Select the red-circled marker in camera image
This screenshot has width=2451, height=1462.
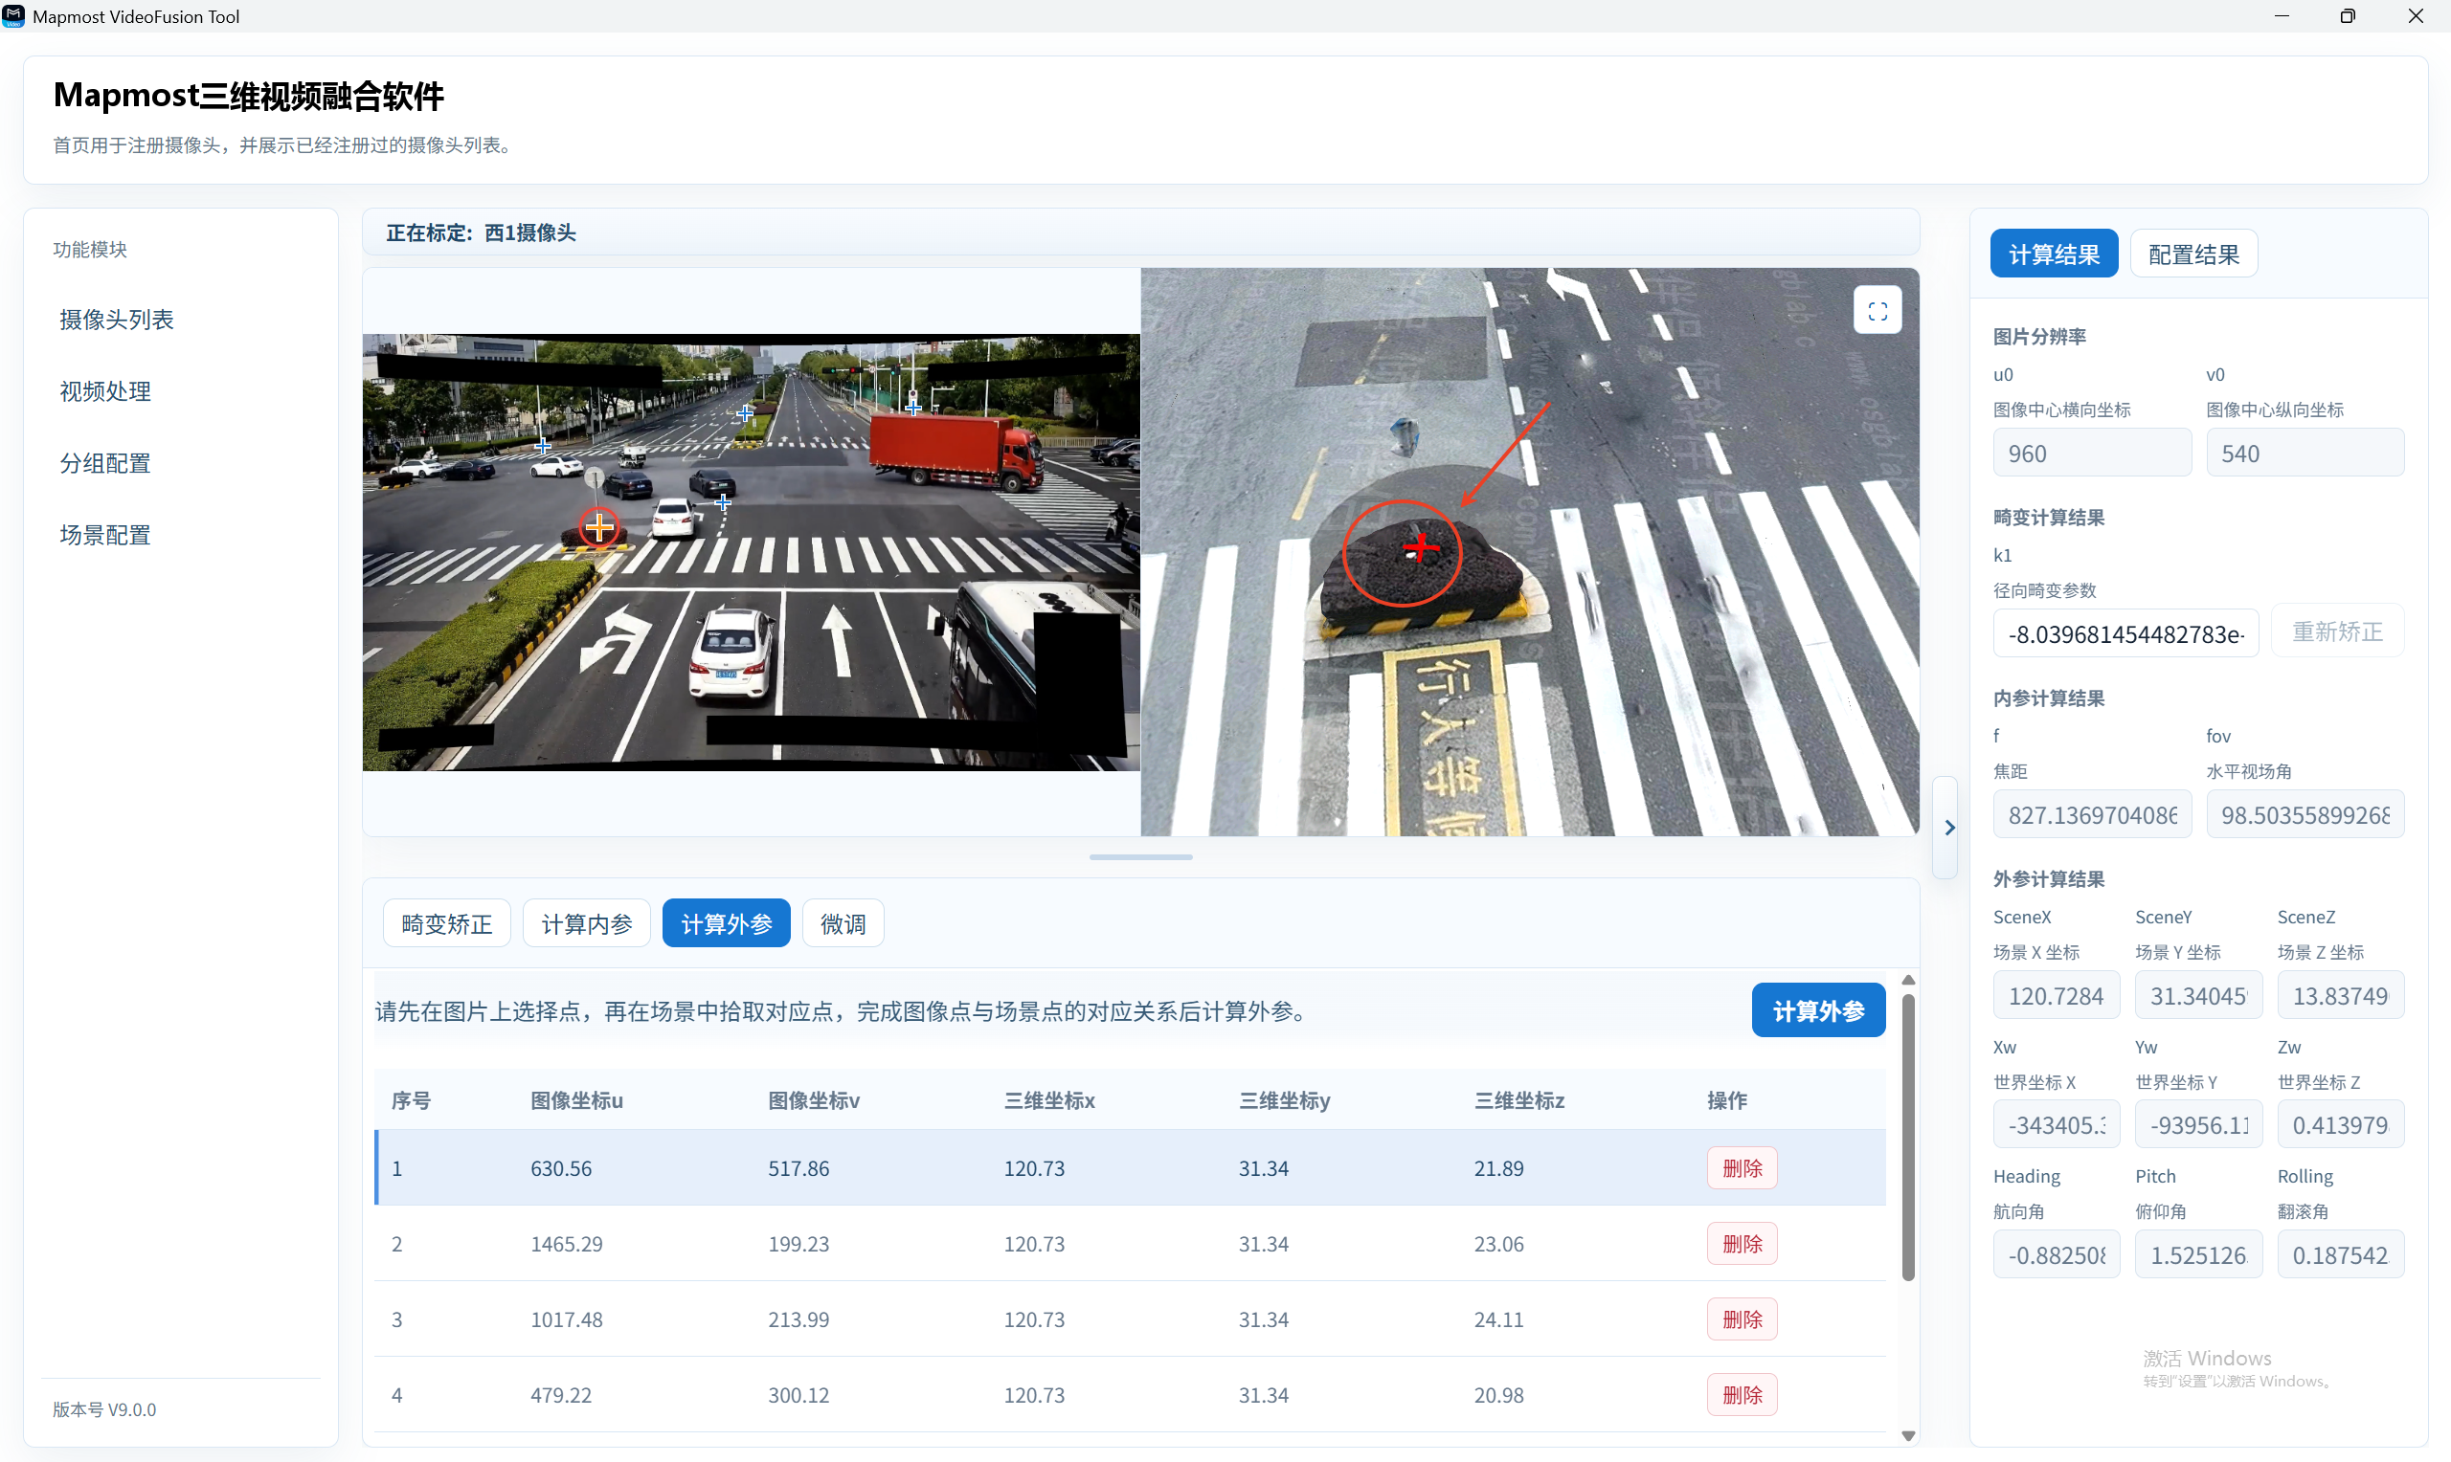tap(599, 527)
